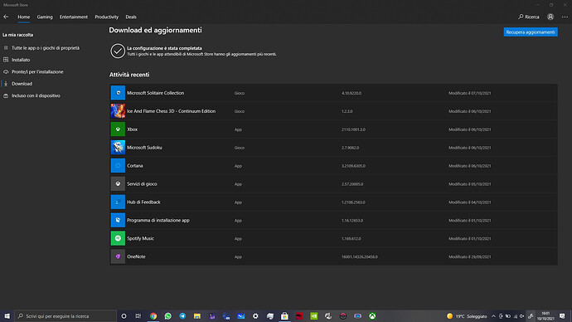Click the Hub di Feedback icon
572x322 pixels.
tap(118, 202)
